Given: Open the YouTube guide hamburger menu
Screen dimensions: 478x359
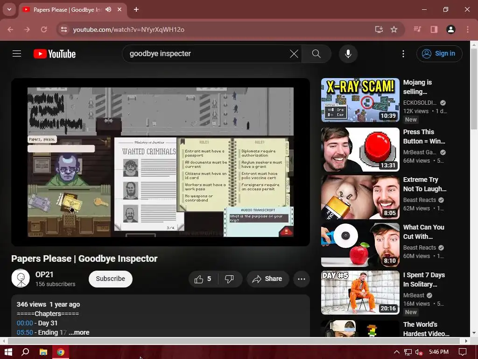Looking at the screenshot, I should coord(17,54).
